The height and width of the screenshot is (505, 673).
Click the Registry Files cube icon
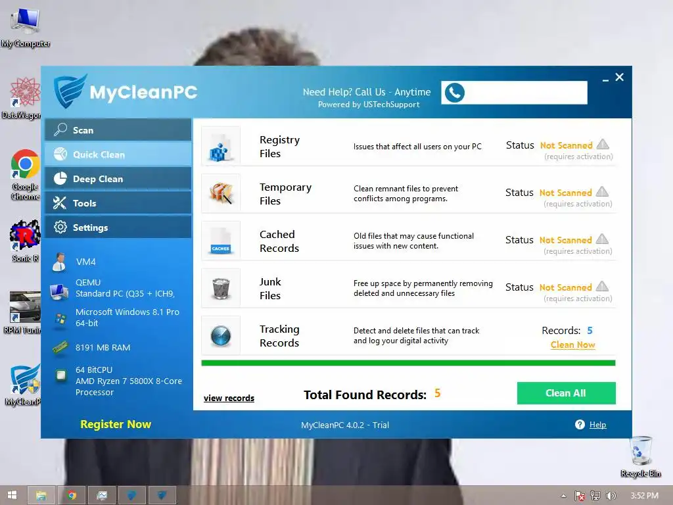221,146
